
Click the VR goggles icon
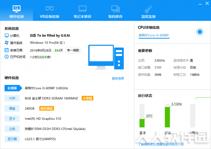click(50, 8)
